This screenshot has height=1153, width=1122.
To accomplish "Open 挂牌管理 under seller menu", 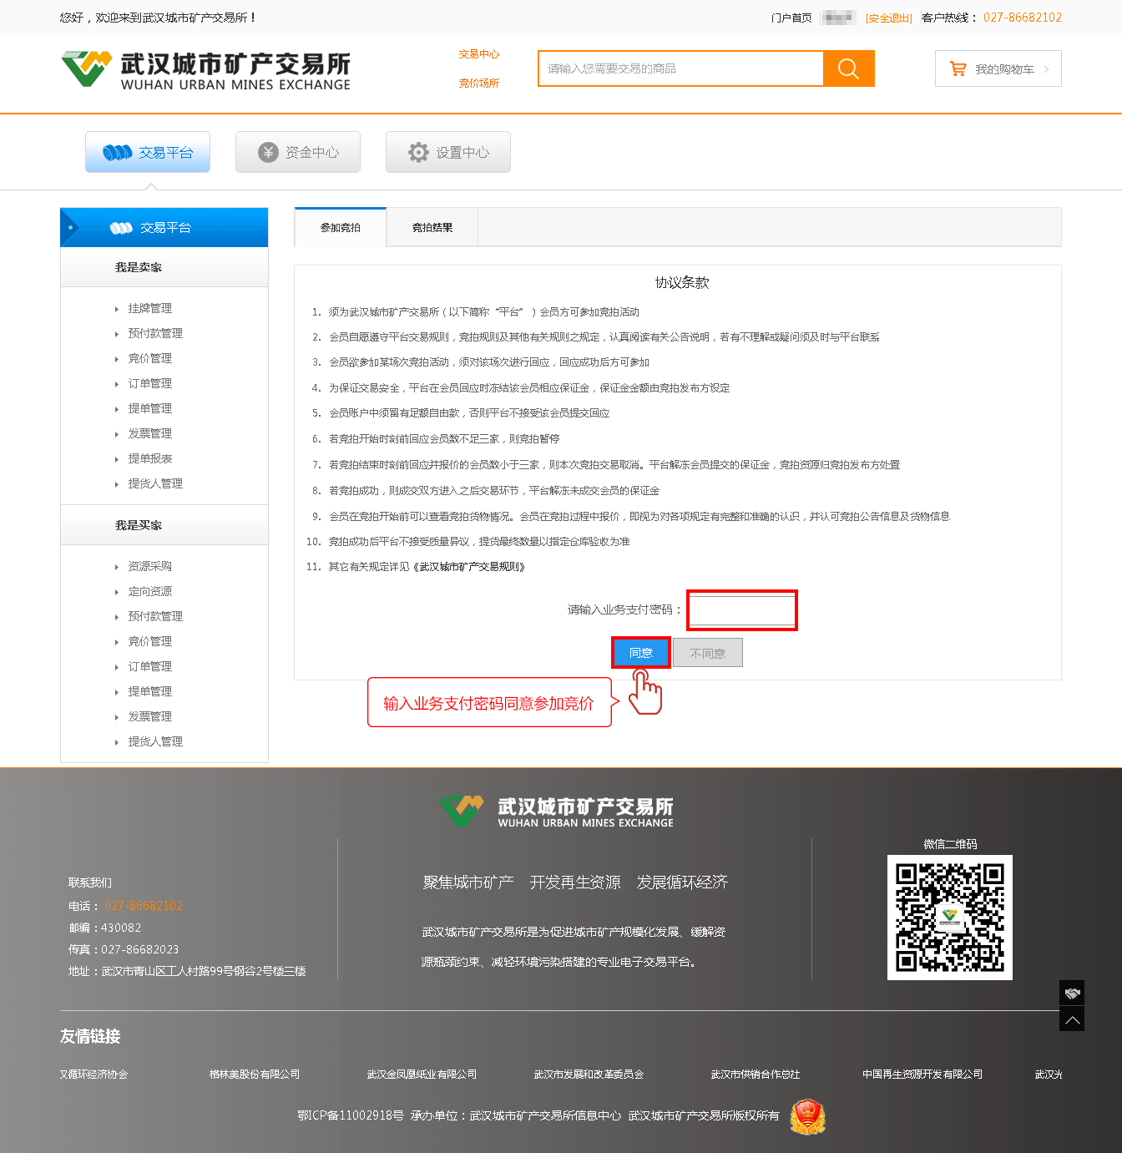I will [150, 308].
